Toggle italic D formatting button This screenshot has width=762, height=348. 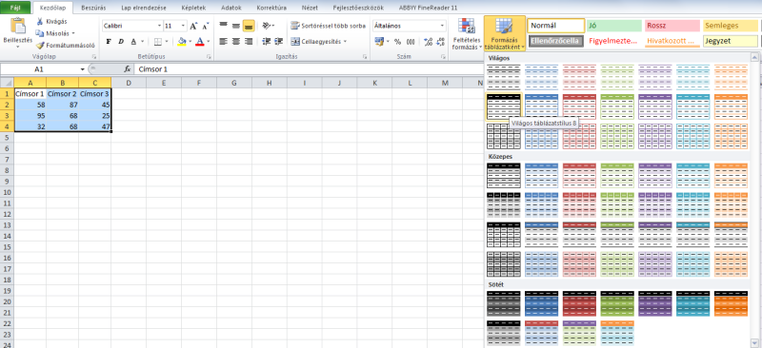click(121, 42)
